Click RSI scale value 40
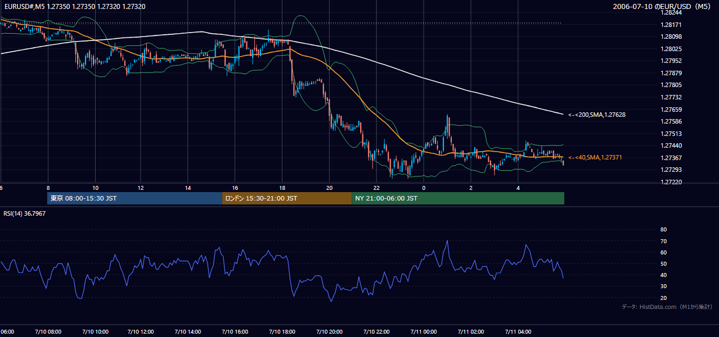This screenshot has width=719, height=337. 663,275
